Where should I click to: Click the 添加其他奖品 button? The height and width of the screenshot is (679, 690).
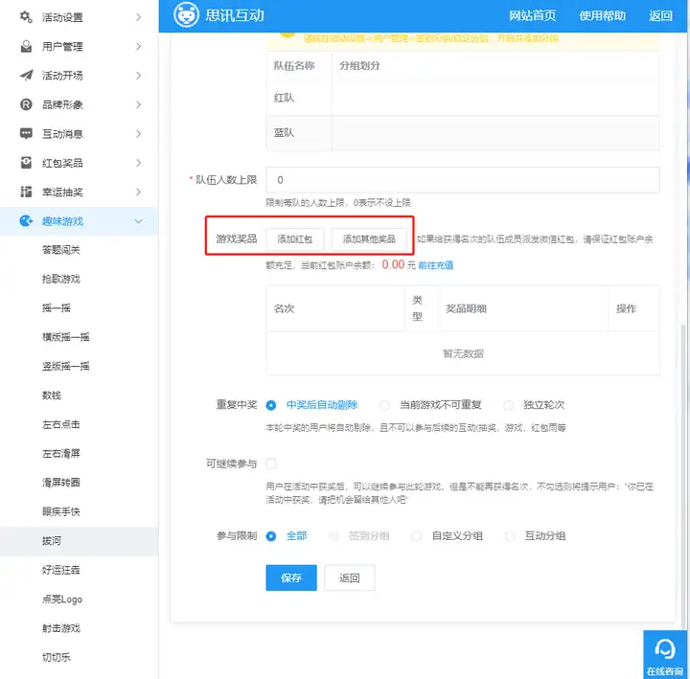point(369,238)
